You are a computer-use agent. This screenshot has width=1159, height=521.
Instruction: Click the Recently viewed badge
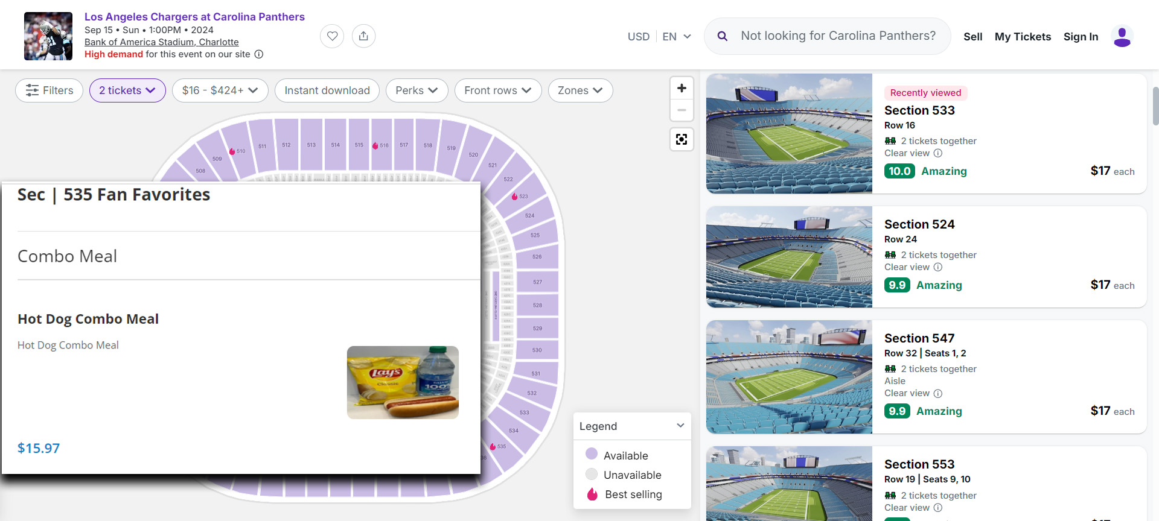pyautogui.click(x=926, y=93)
